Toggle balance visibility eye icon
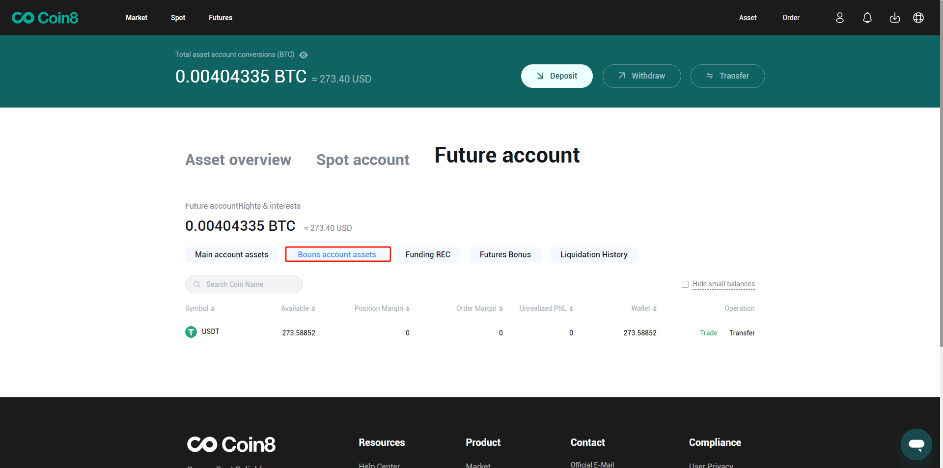 click(x=304, y=55)
